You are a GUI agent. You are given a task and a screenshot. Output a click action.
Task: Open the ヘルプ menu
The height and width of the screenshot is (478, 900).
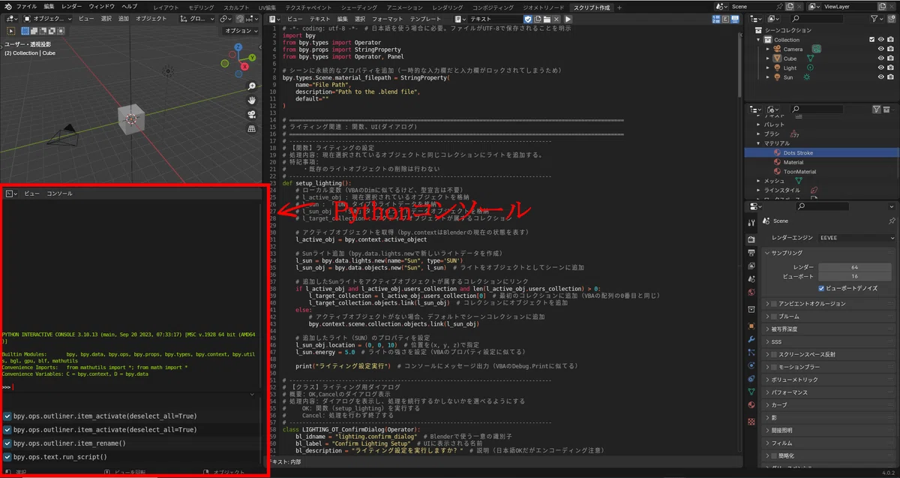pos(129,6)
